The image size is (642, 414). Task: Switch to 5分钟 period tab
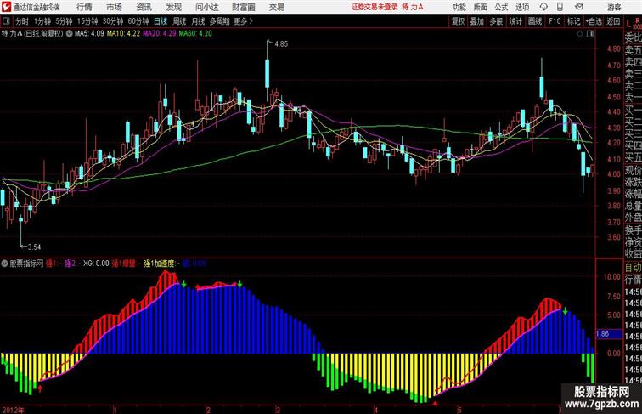(x=64, y=21)
